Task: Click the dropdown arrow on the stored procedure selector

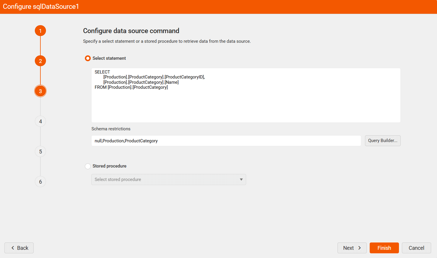Action: 241,180
